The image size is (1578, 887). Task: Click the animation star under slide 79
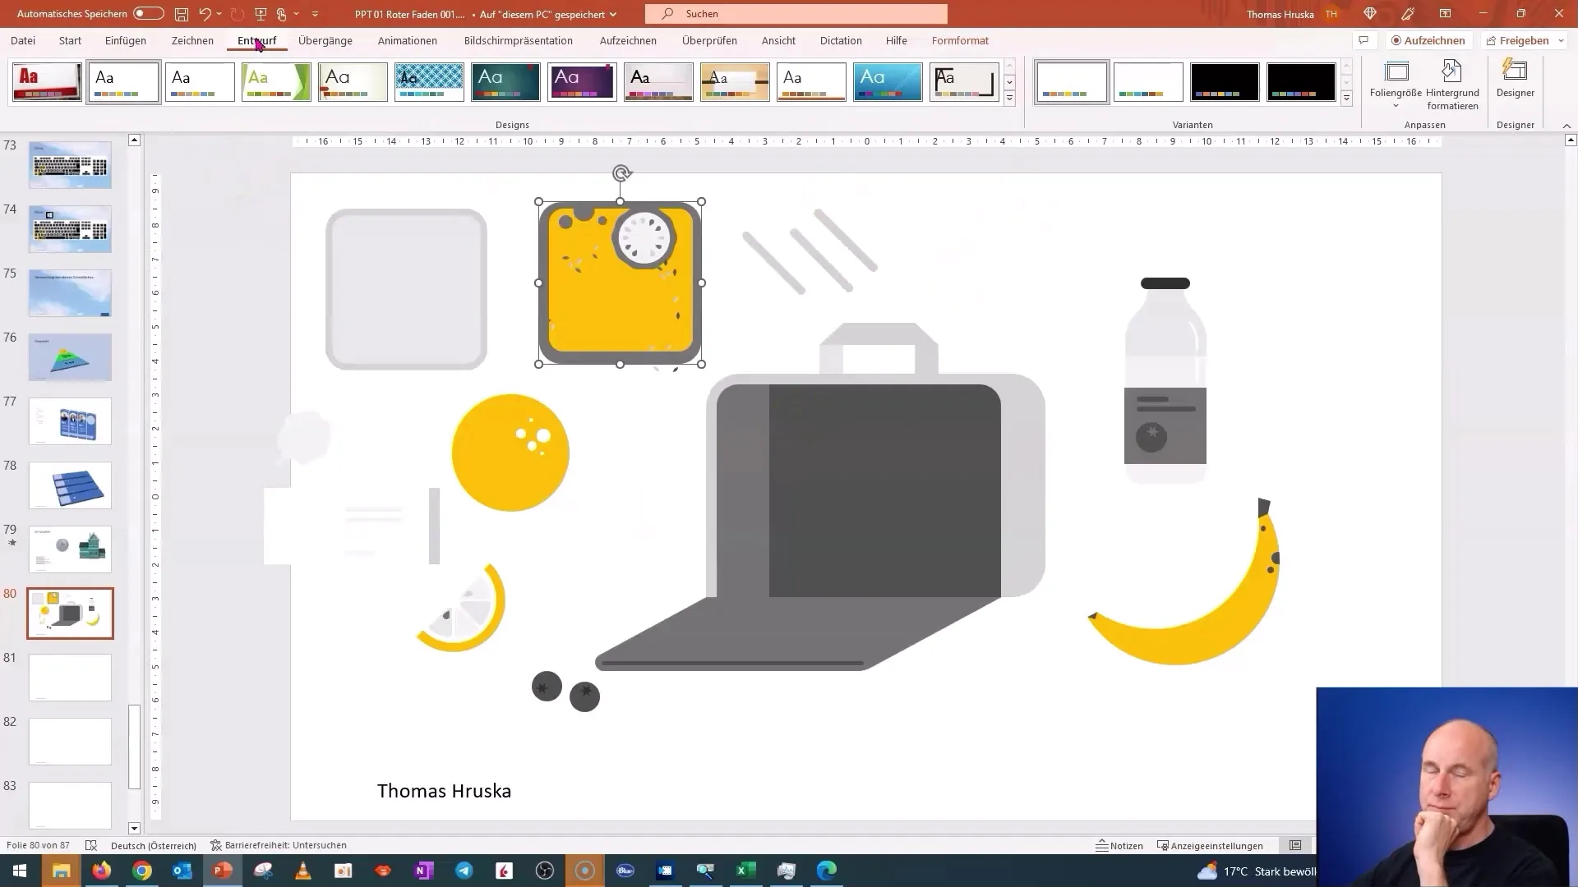click(12, 543)
